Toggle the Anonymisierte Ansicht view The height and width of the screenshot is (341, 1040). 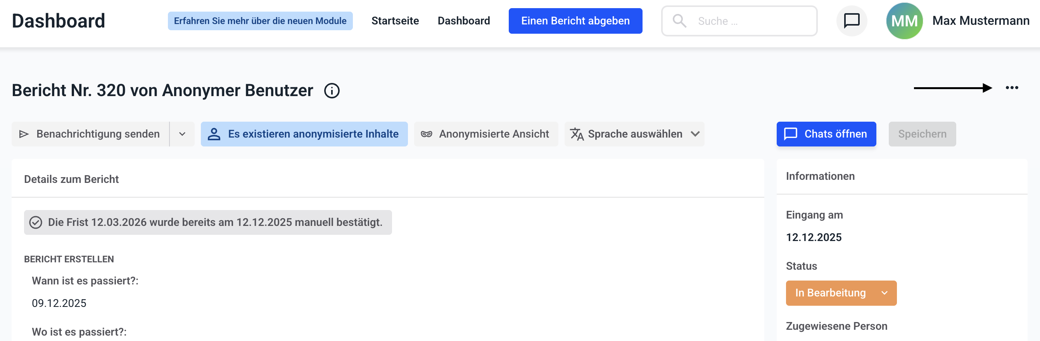tap(486, 134)
